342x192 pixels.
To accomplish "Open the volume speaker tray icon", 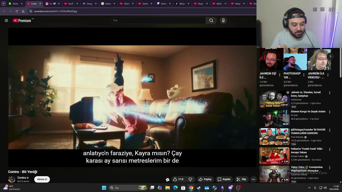I will coord(325,188).
